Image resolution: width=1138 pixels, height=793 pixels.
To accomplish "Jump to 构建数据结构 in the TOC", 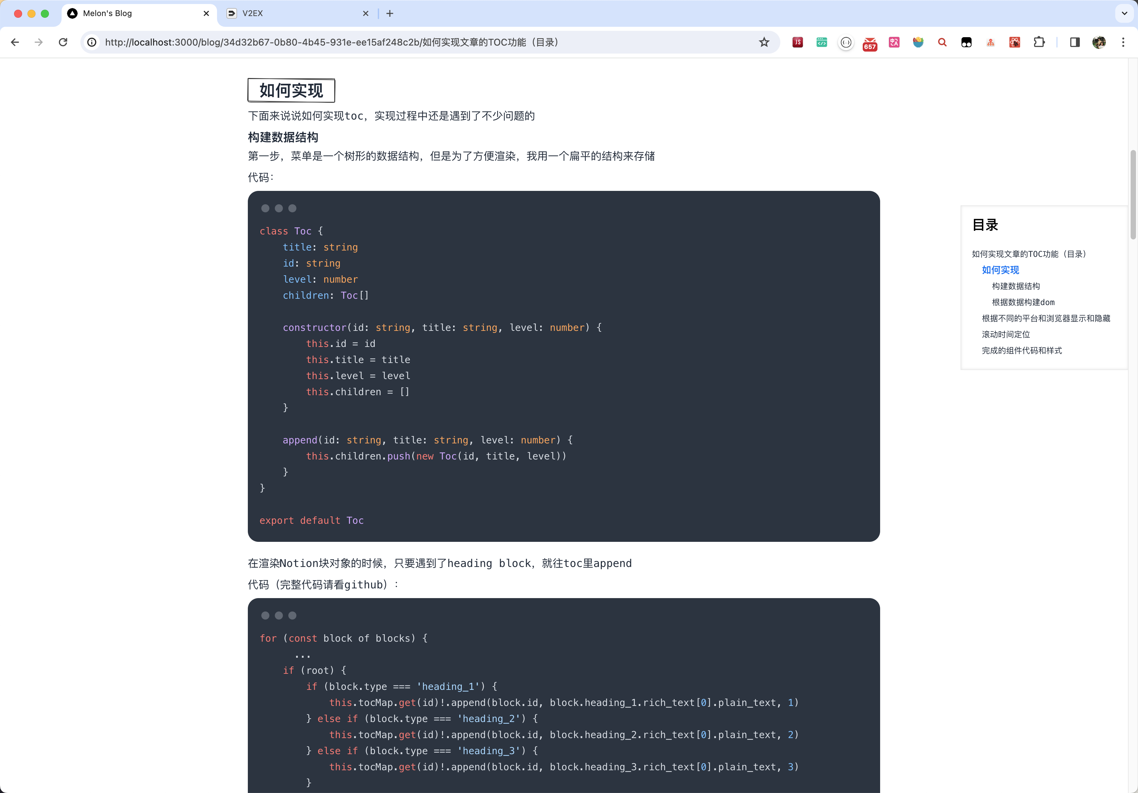I will [1015, 286].
